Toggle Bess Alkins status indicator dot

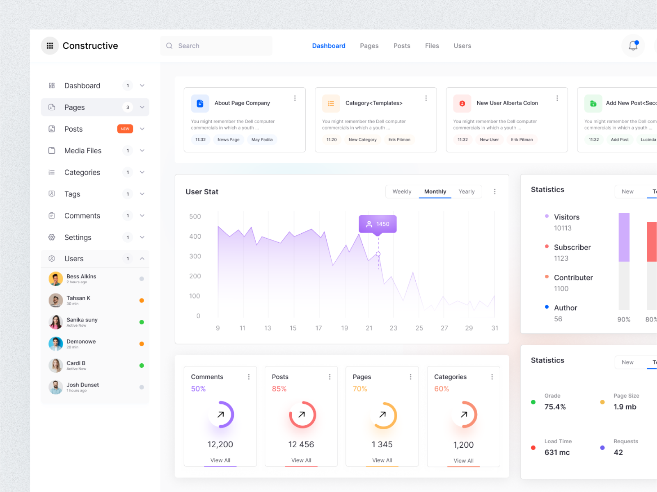(142, 278)
